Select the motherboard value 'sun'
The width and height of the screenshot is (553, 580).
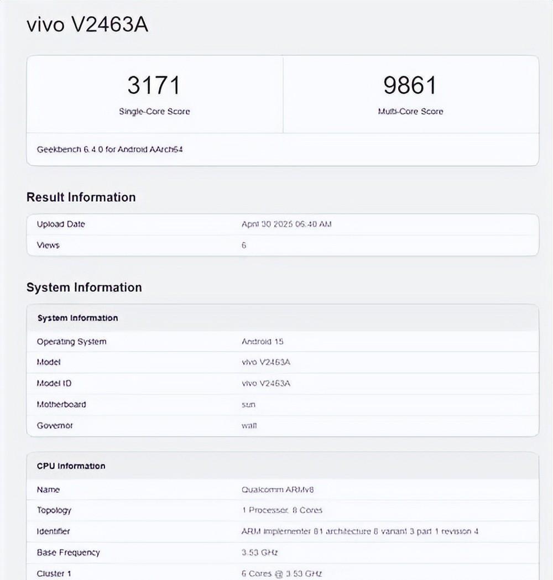(x=248, y=405)
